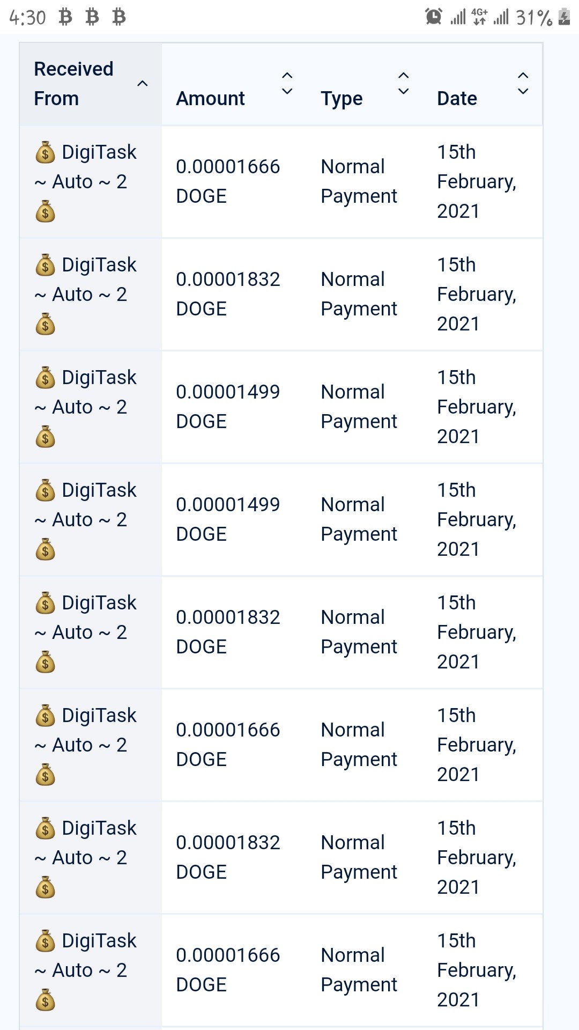
Task: Sort table by Date column arrows
Action: point(523,84)
